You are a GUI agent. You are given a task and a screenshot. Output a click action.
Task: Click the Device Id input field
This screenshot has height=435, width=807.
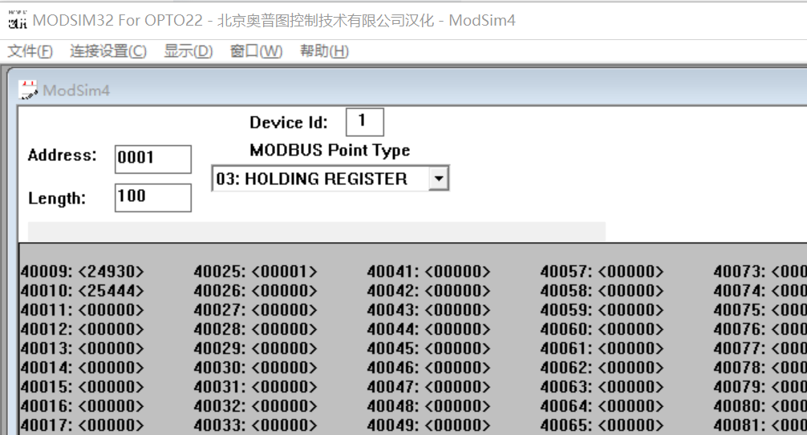click(x=364, y=122)
